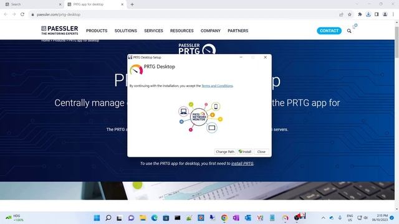
Task: Open the COMPANY menu
Action: (211, 30)
